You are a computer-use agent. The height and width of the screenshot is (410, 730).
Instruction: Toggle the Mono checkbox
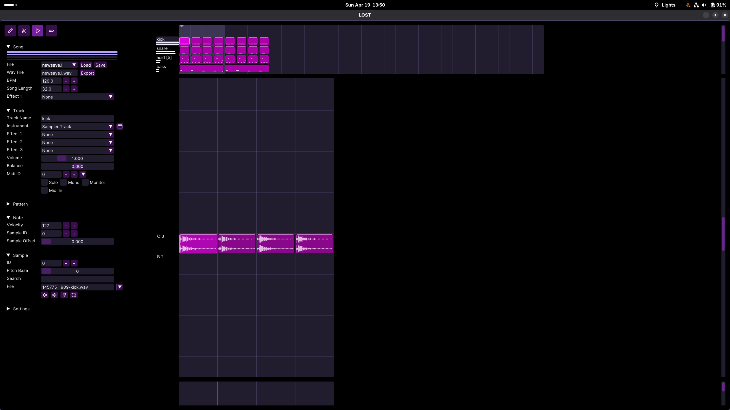64,183
